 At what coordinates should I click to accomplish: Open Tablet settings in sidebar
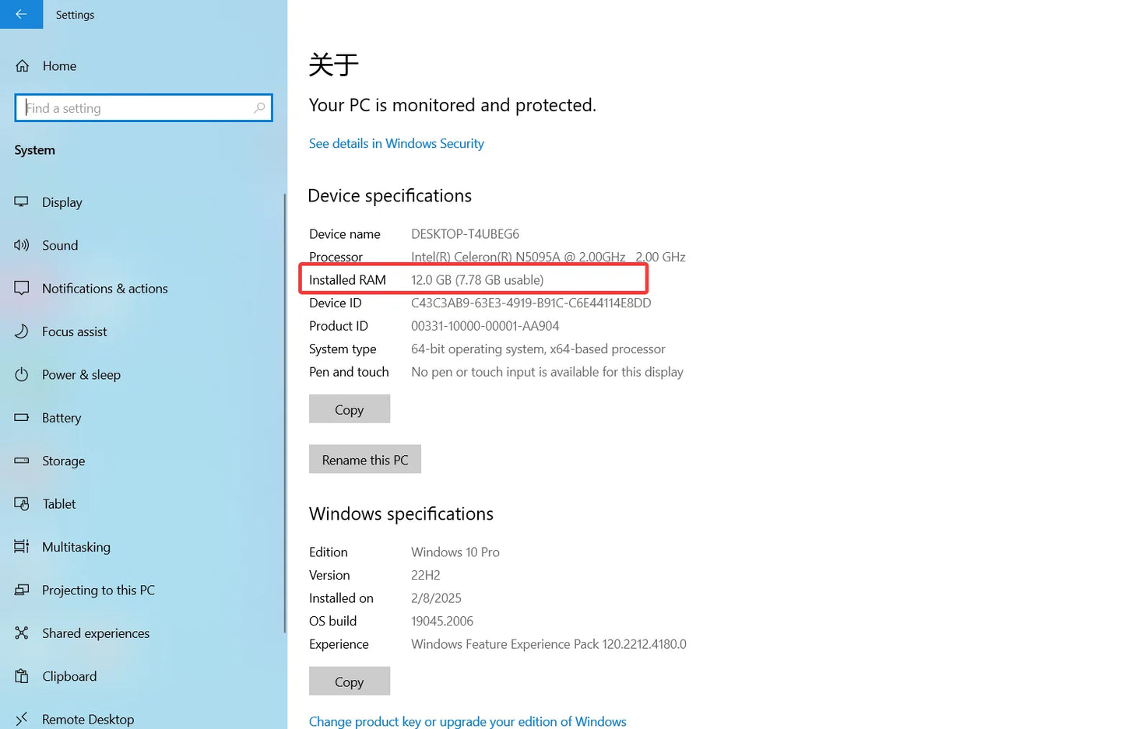pos(58,504)
